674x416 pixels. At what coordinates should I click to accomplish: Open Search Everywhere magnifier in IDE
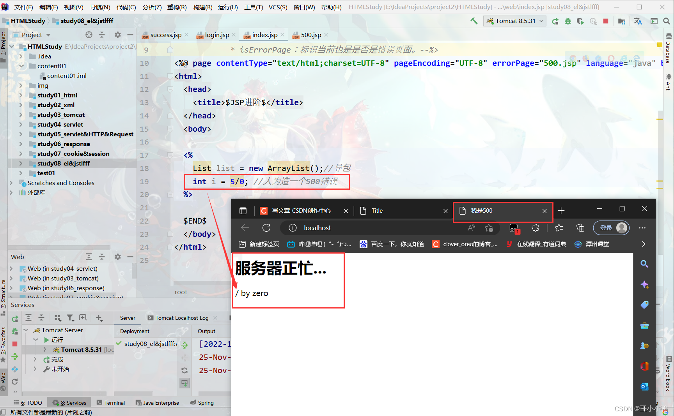pyautogui.click(x=667, y=21)
